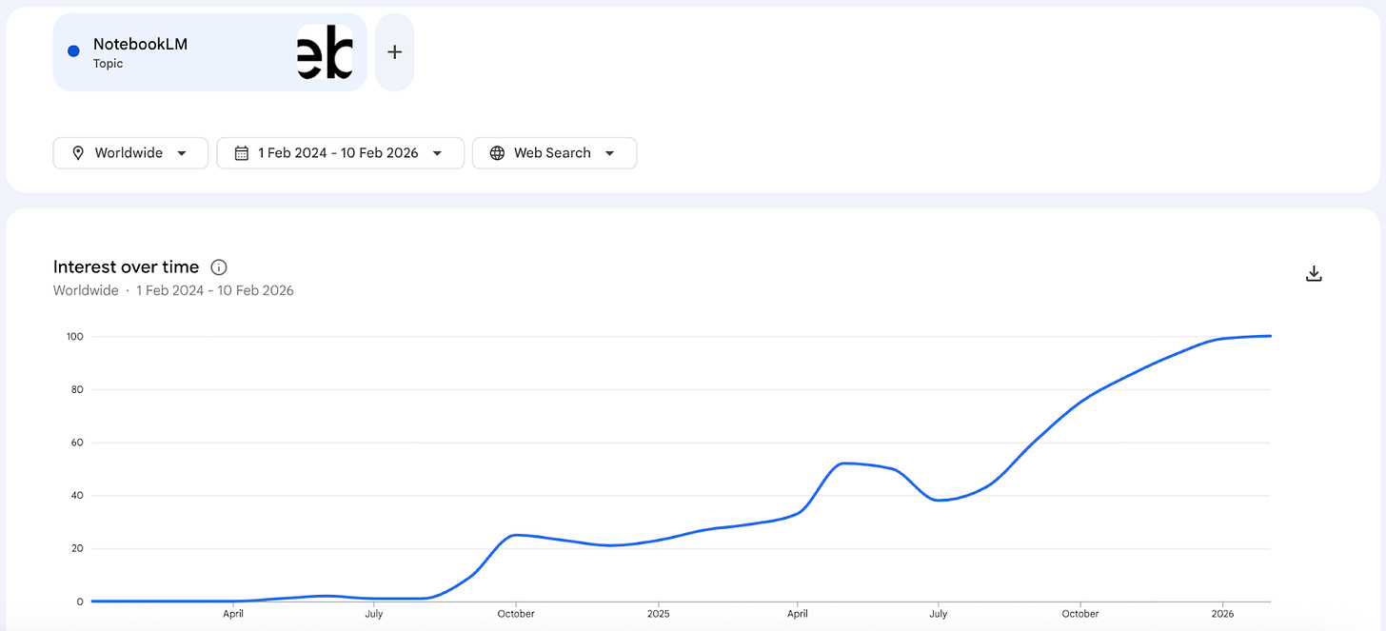Click the 20 label on the y-axis
1386x631 pixels.
point(79,549)
